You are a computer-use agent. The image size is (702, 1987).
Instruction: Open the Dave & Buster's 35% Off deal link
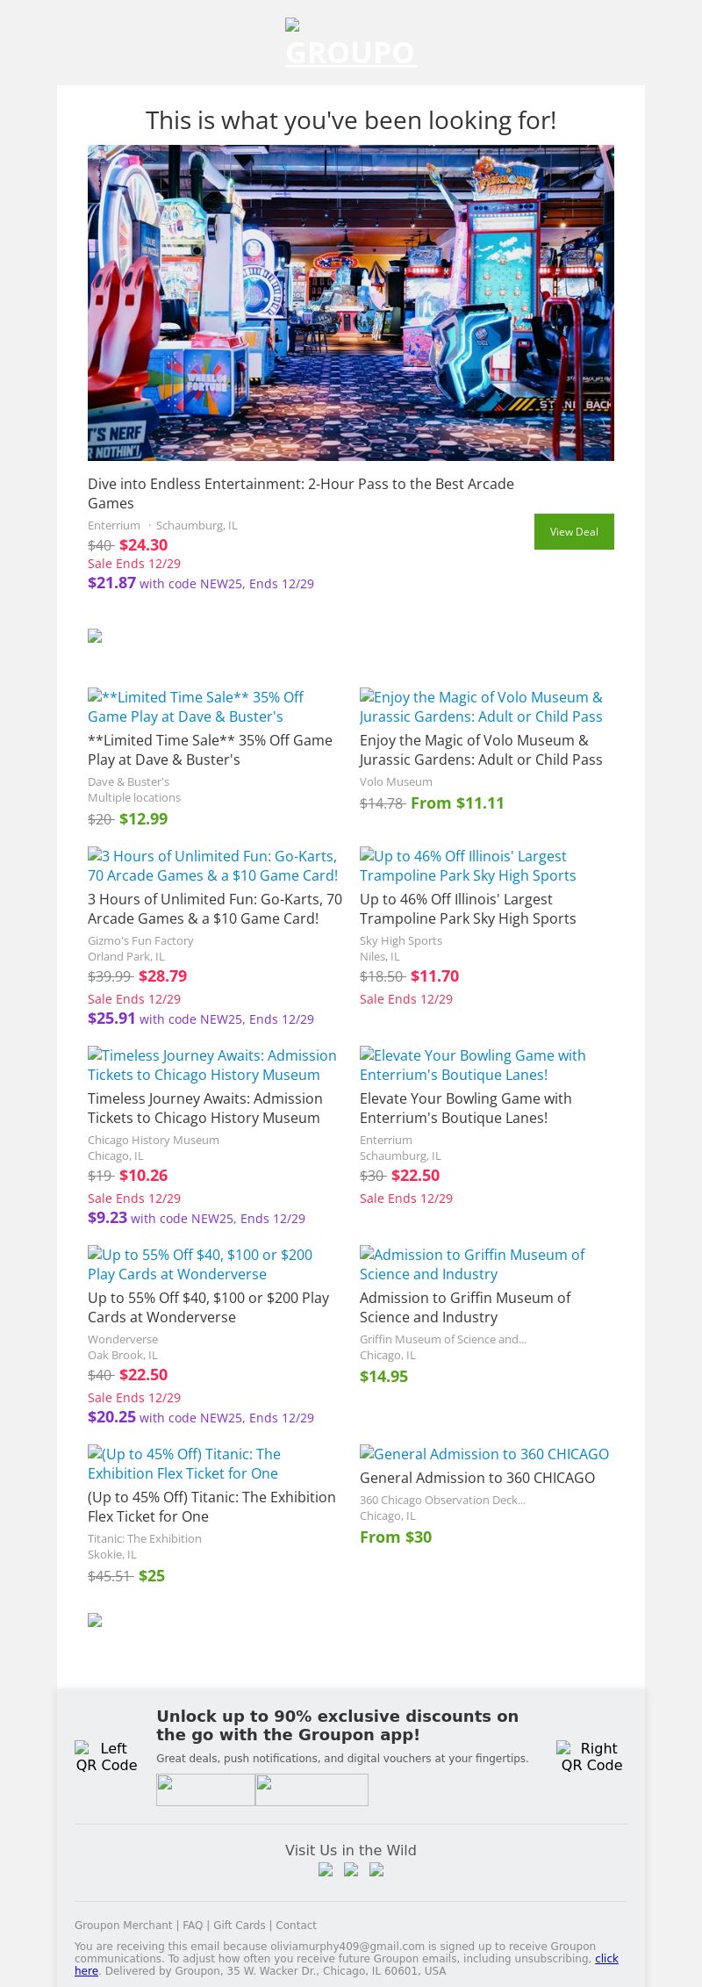tap(196, 707)
